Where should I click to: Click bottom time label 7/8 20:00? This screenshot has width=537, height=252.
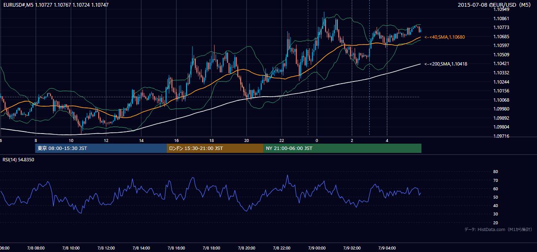[x=247, y=248]
